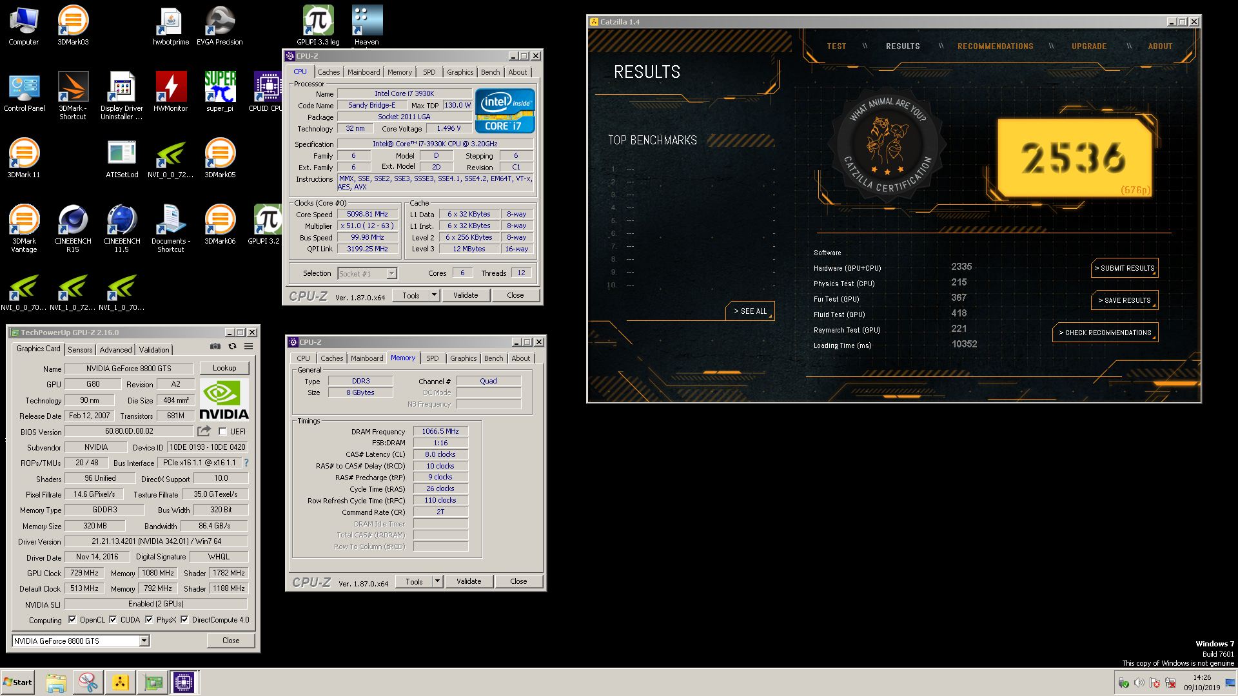1238x696 pixels.
Task: Open ATISetLod desktop icon
Action: pyautogui.click(x=122, y=159)
